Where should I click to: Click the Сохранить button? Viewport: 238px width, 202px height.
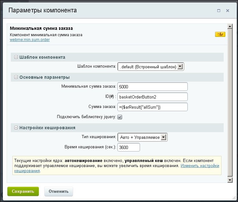[x=23, y=192]
